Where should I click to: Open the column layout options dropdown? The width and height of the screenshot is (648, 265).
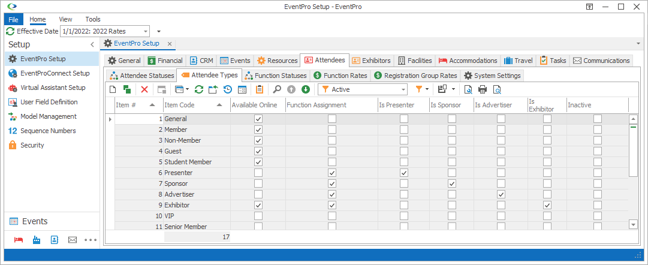click(x=453, y=89)
